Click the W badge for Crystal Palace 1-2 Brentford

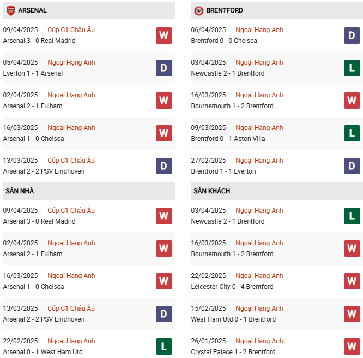pyautogui.click(x=352, y=347)
